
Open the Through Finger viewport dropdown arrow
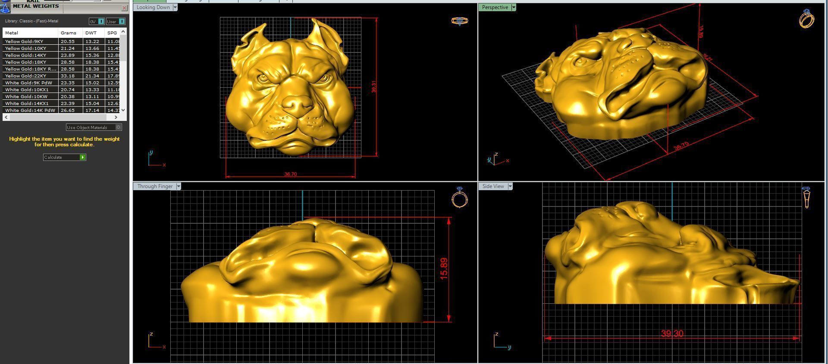(179, 186)
